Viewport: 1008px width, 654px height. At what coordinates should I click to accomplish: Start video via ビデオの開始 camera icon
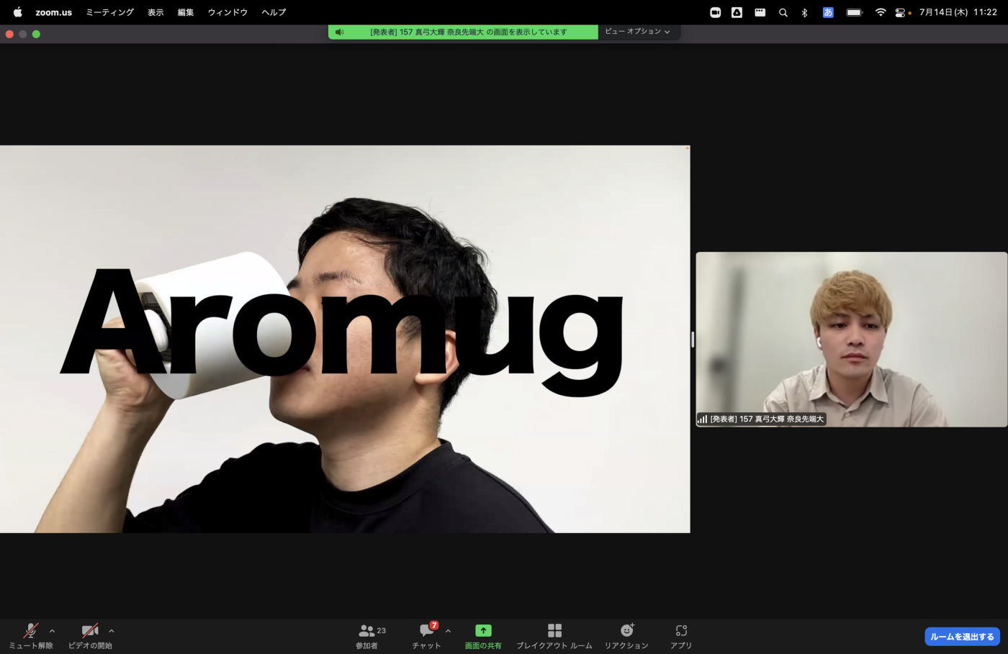pyautogui.click(x=89, y=631)
